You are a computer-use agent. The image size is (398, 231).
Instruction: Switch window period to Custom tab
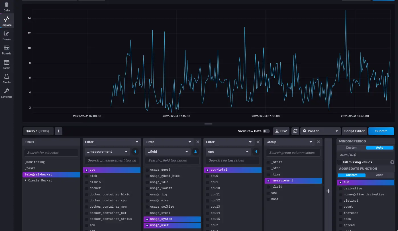pyautogui.click(x=352, y=148)
